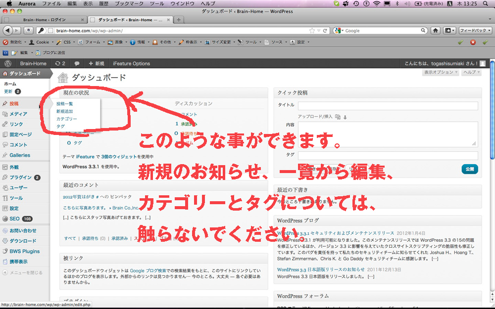Click the SEO icon in sidebar

pyautogui.click(x=5, y=219)
